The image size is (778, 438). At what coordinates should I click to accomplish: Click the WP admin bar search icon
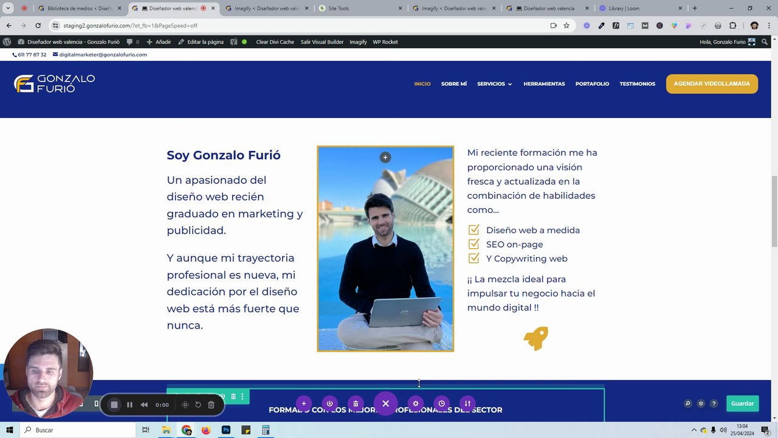point(765,42)
